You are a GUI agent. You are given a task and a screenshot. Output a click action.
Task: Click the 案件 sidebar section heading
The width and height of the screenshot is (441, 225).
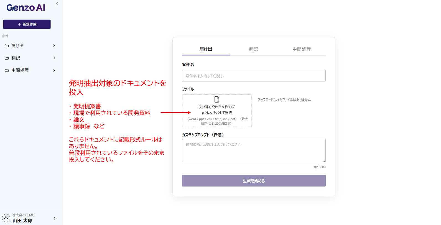[5, 36]
